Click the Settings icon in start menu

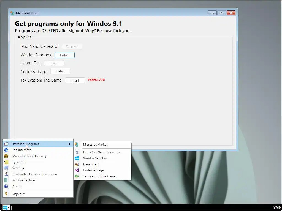[x=6, y=168]
